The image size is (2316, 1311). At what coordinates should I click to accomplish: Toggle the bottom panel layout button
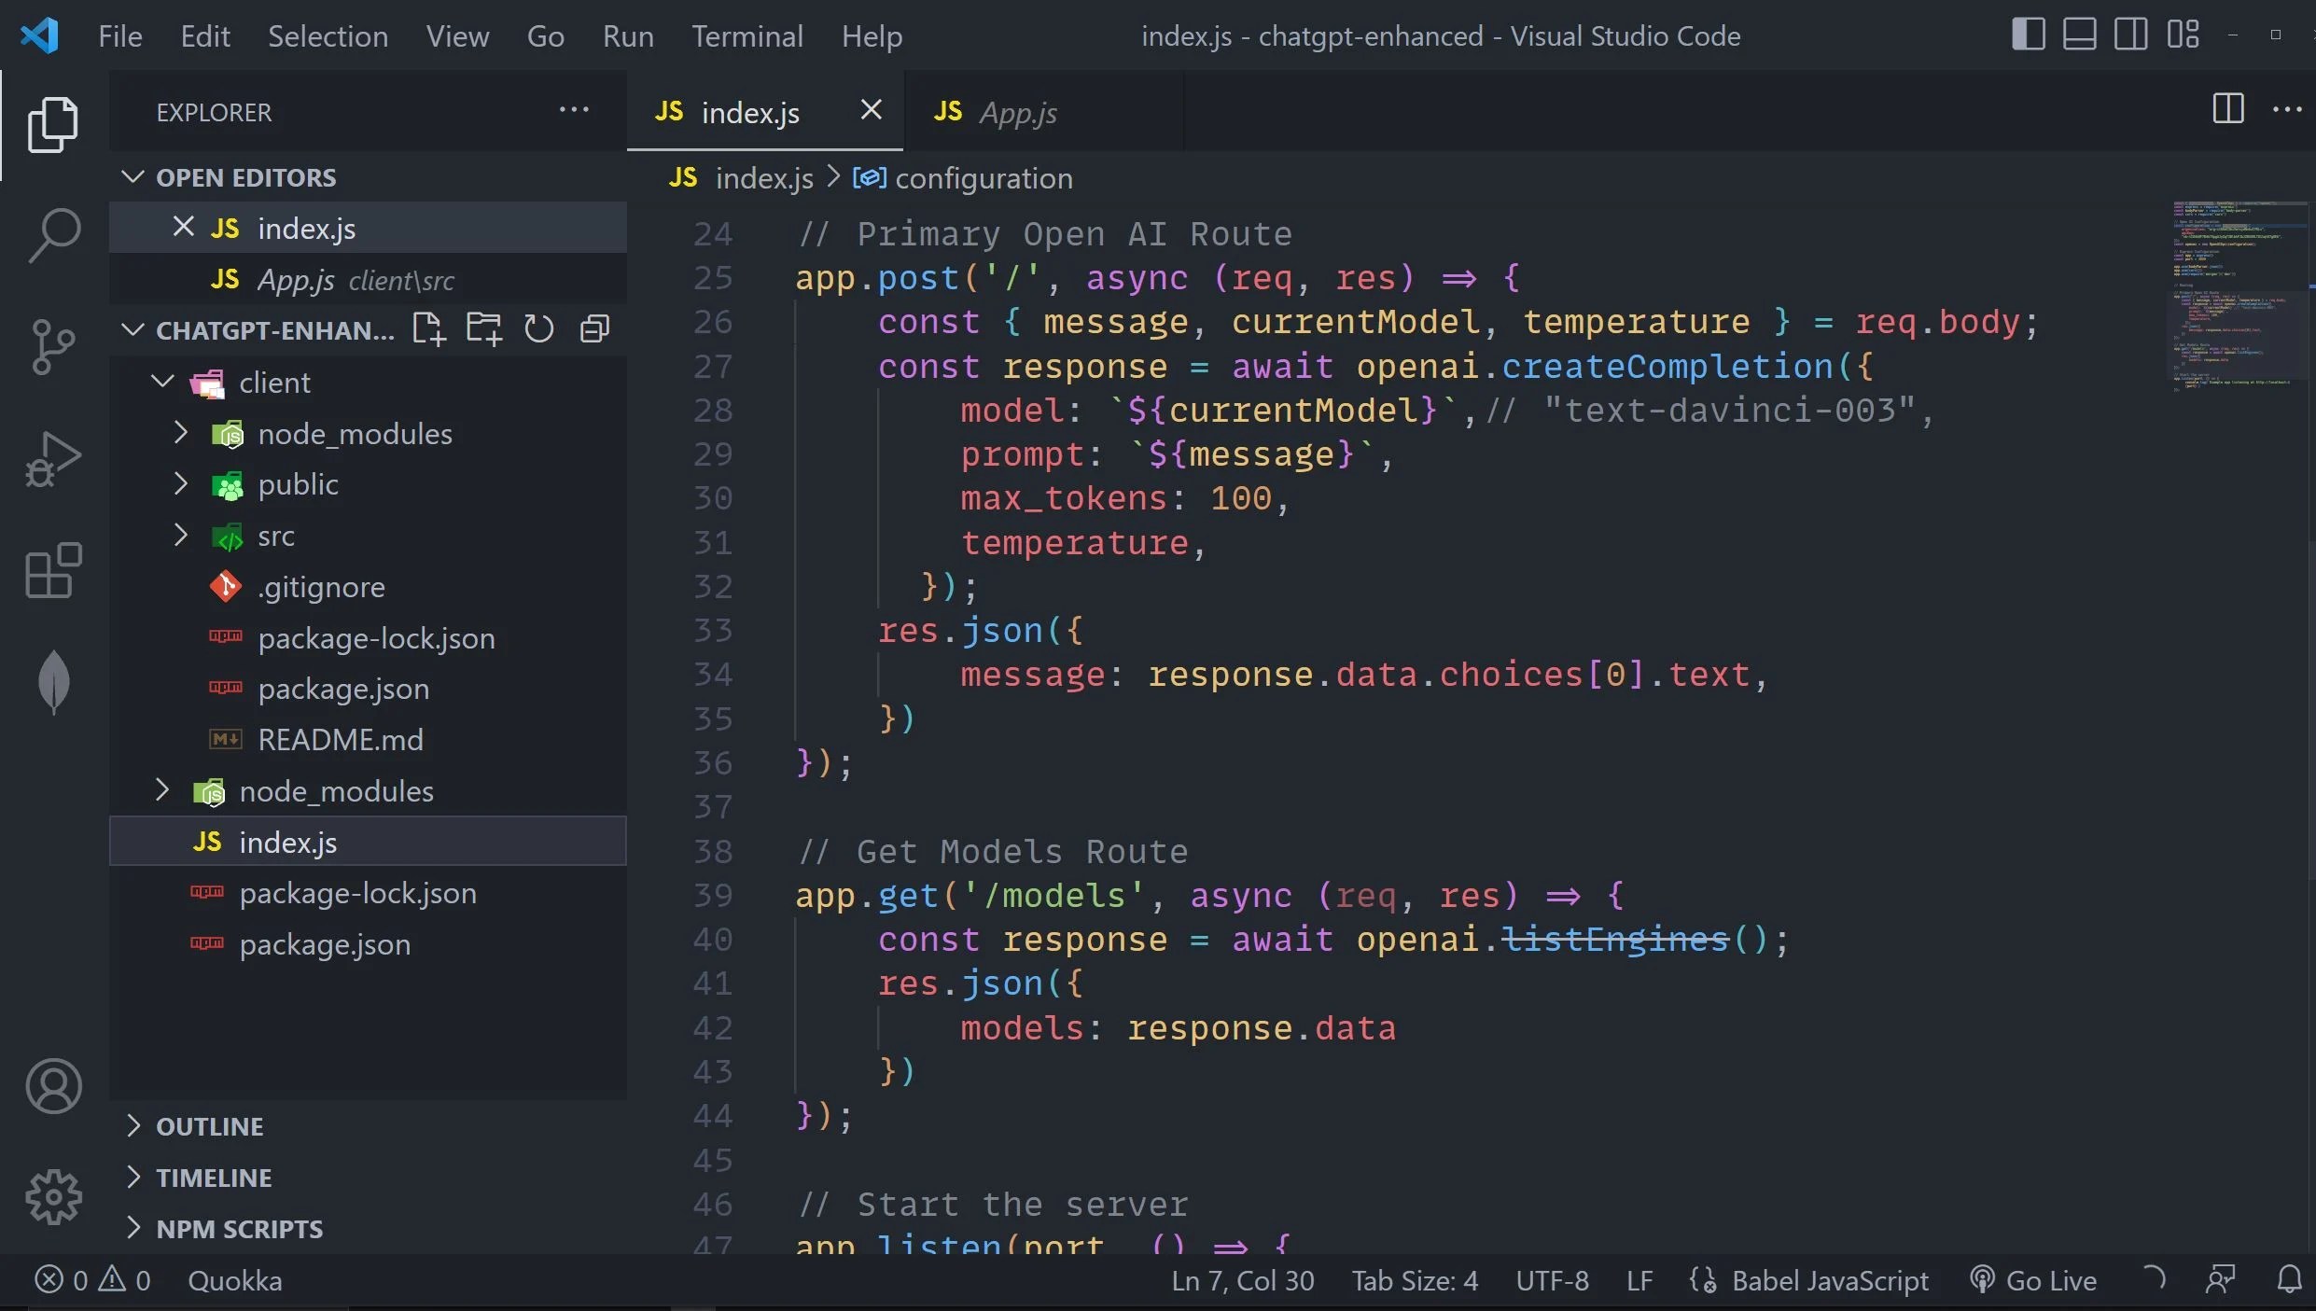[2079, 35]
